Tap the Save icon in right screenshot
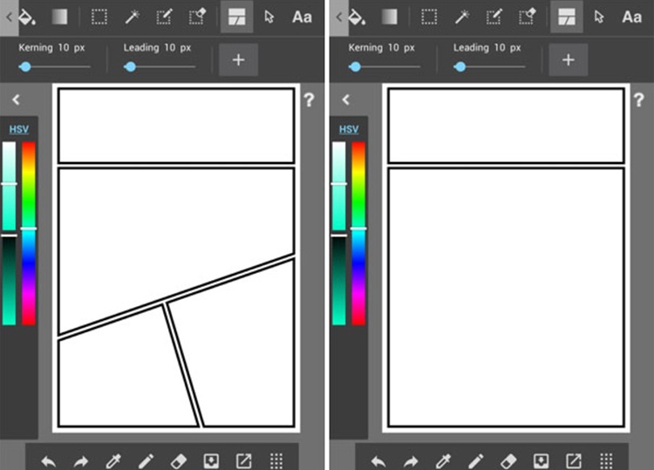The image size is (654, 470). click(541, 461)
